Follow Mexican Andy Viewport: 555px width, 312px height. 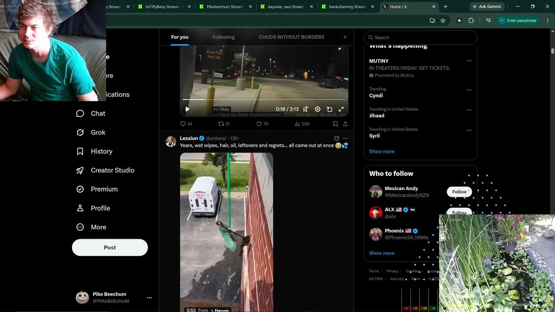(x=459, y=192)
